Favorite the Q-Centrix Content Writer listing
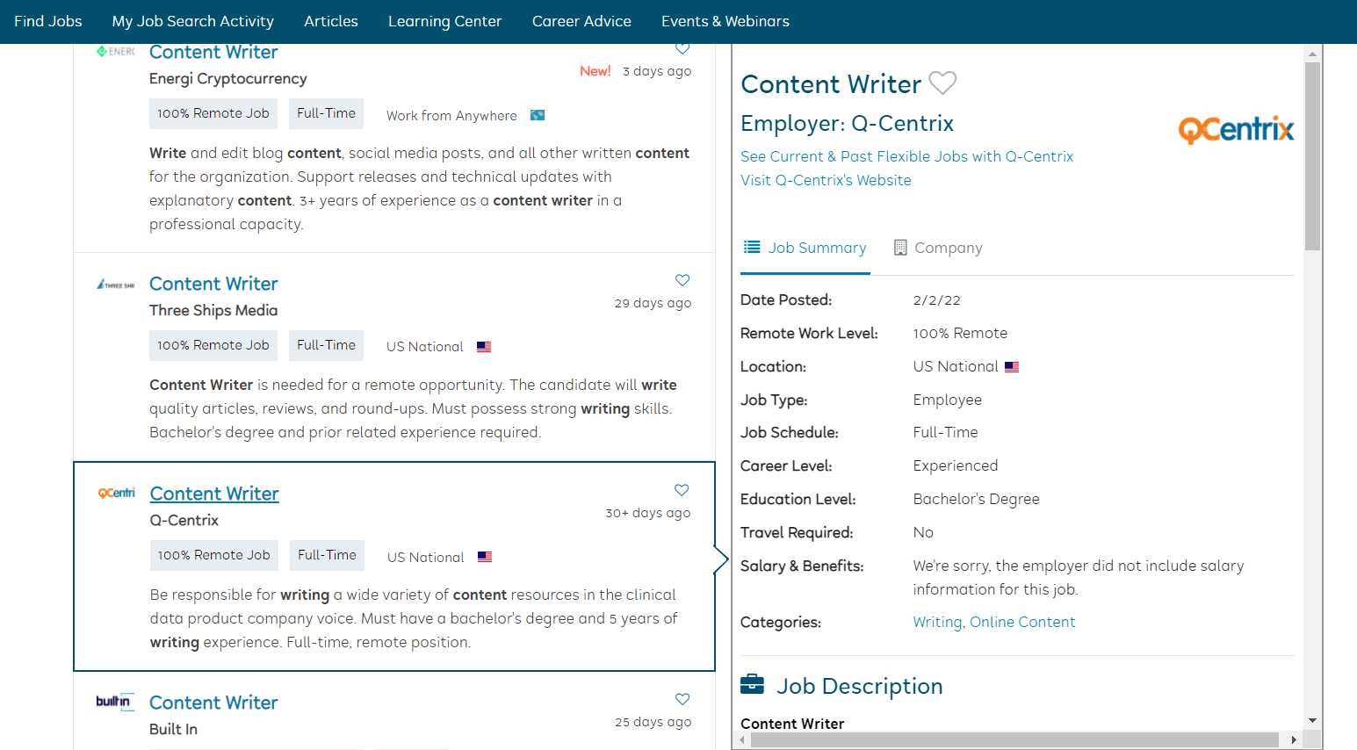This screenshot has height=750, width=1357. [682, 490]
